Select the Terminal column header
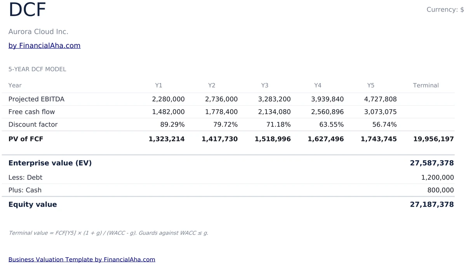466x265 pixels. click(426, 85)
